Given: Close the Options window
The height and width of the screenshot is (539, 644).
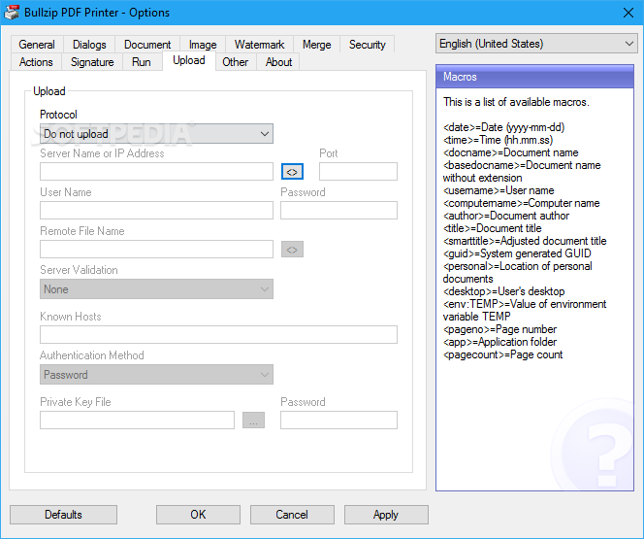Looking at the screenshot, I should point(628,13).
